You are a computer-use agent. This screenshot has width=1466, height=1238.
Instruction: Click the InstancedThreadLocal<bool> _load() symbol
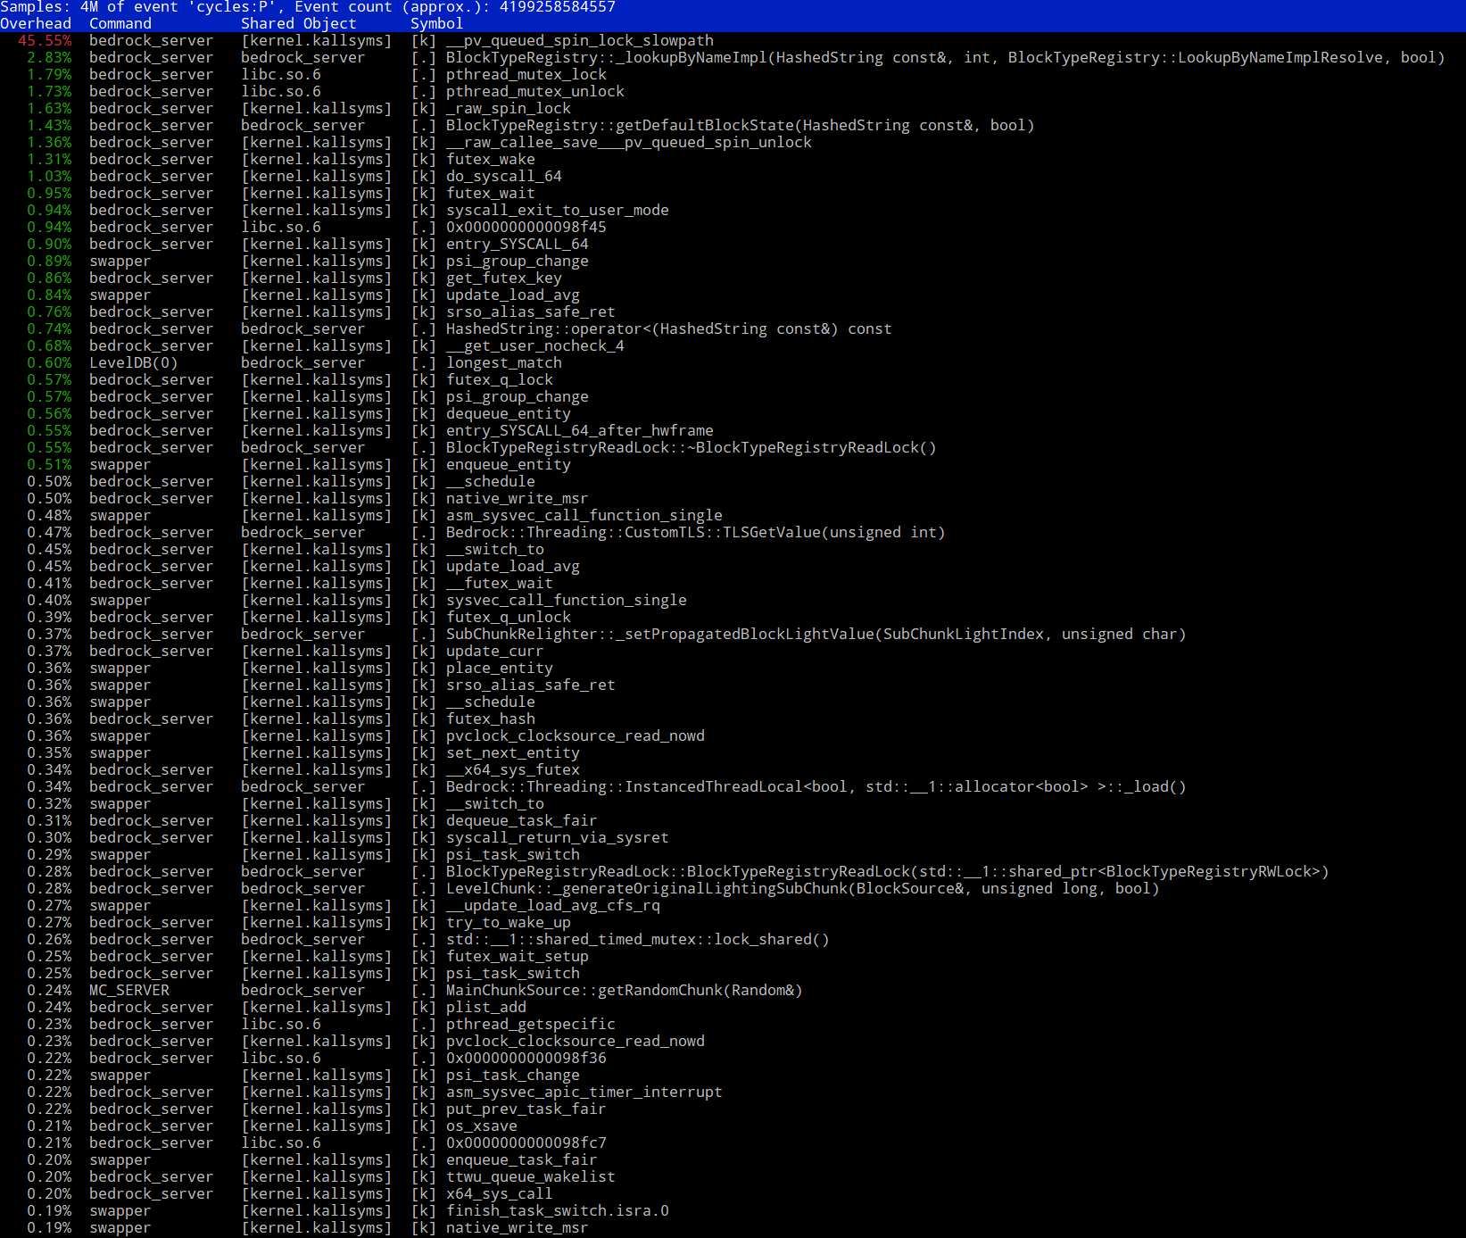coord(816,787)
